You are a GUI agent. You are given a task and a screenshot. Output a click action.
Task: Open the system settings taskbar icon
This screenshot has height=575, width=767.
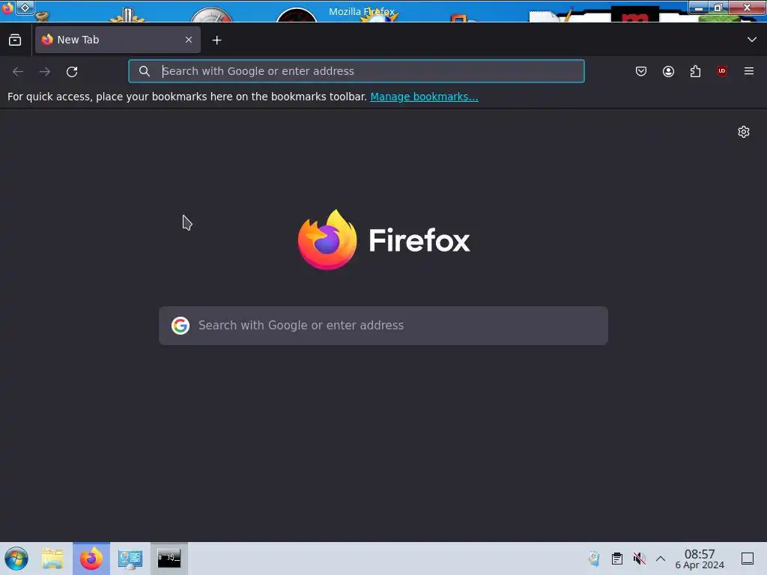pos(130,559)
